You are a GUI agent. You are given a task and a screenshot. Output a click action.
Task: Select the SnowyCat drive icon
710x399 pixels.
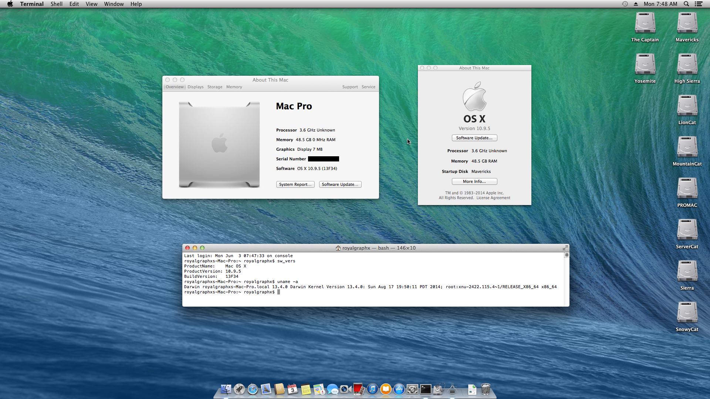pyautogui.click(x=687, y=313)
